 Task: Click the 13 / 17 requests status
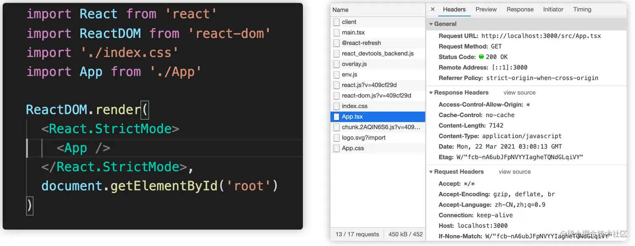(x=357, y=234)
